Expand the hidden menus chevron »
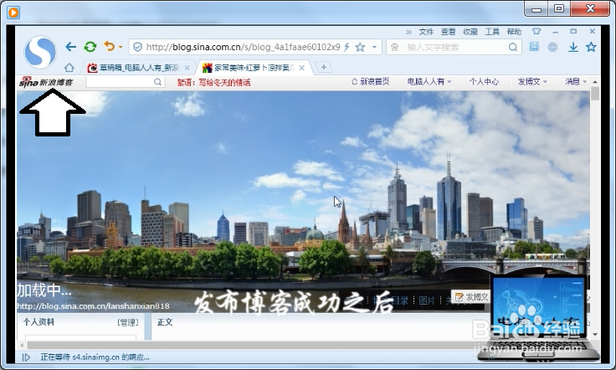Screen dimensions: 616x370 click(408, 32)
